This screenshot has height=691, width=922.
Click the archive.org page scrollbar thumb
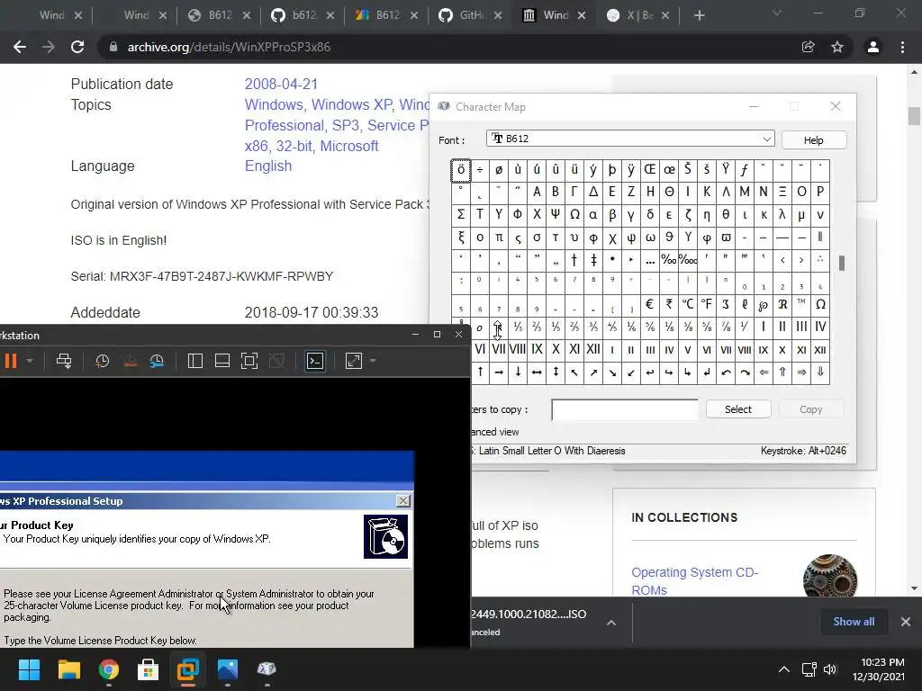pos(914,116)
